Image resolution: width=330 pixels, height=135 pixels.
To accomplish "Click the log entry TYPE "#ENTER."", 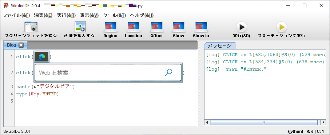I will 236,70.
